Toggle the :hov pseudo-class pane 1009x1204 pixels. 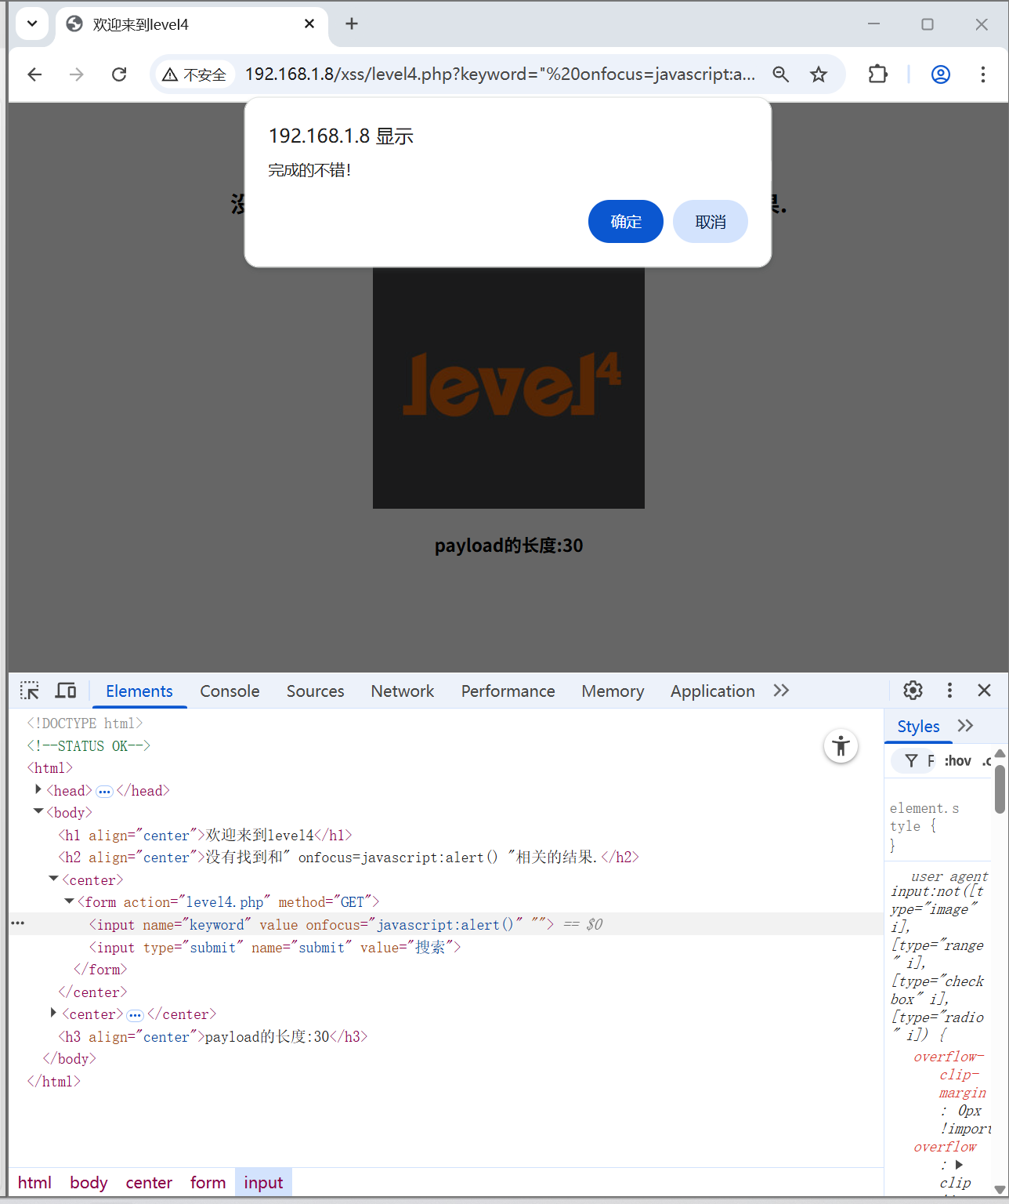pos(957,760)
